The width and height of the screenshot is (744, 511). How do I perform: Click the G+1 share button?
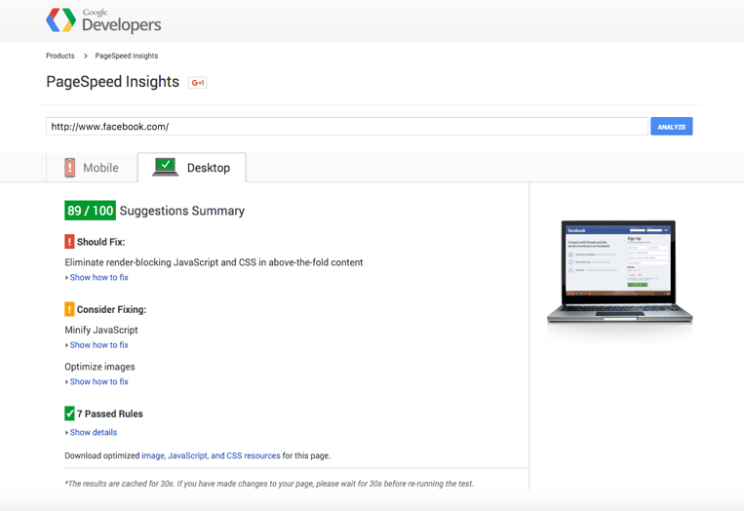coord(197,83)
